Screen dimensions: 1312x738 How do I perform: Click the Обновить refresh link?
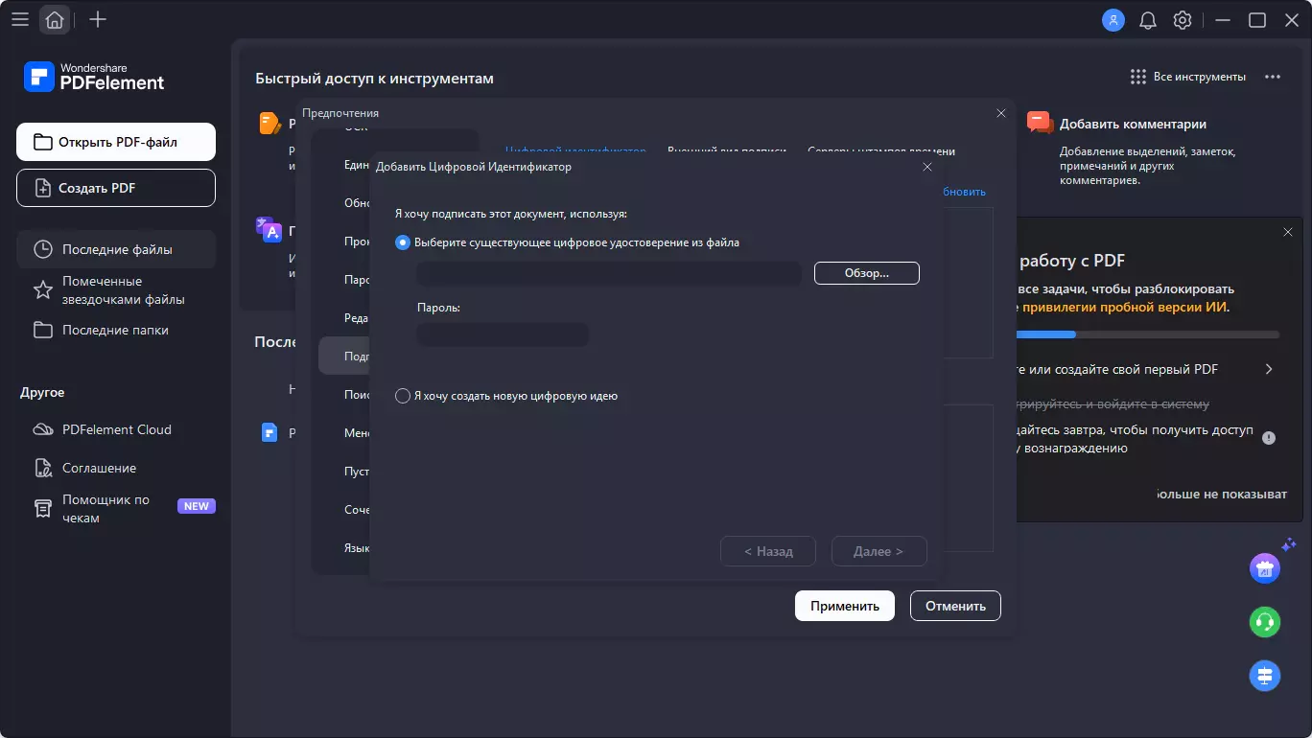click(x=964, y=192)
